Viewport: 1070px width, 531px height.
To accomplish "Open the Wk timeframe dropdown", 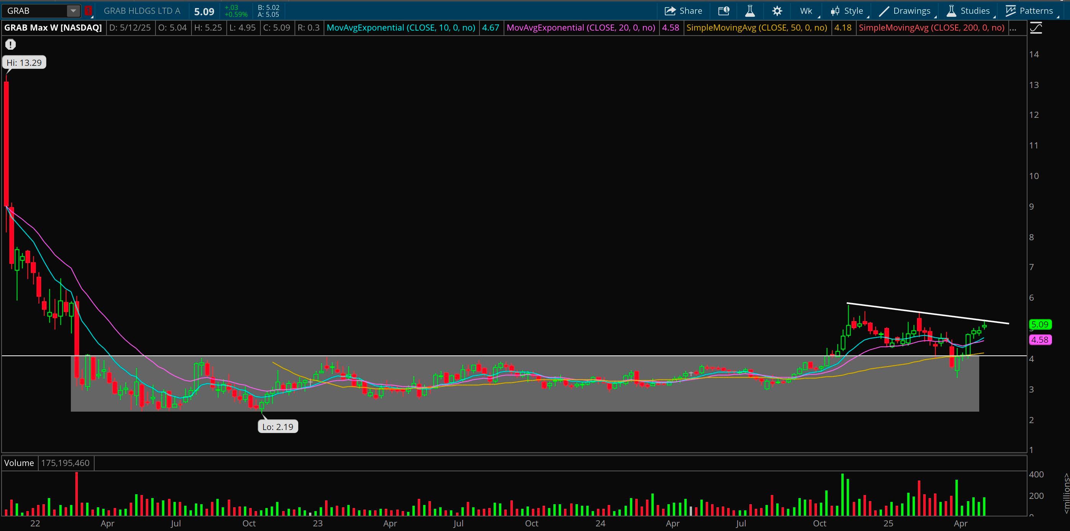I will point(806,11).
